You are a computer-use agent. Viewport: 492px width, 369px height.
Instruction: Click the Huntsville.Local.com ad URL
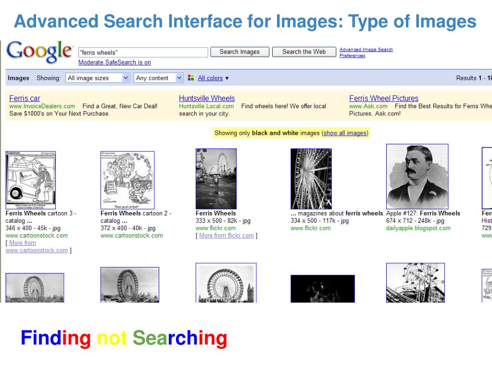(x=206, y=106)
